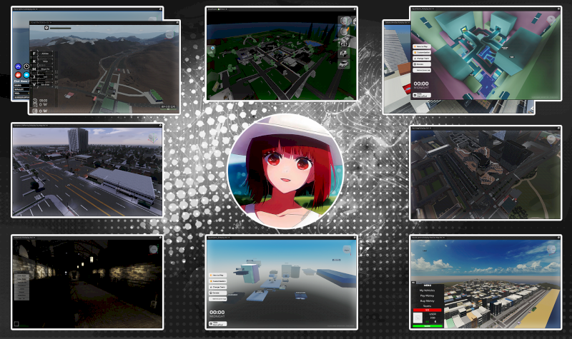Click the clock icon beside the blue arrow
The height and width of the screenshot is (339, 572).
point(26,66)
